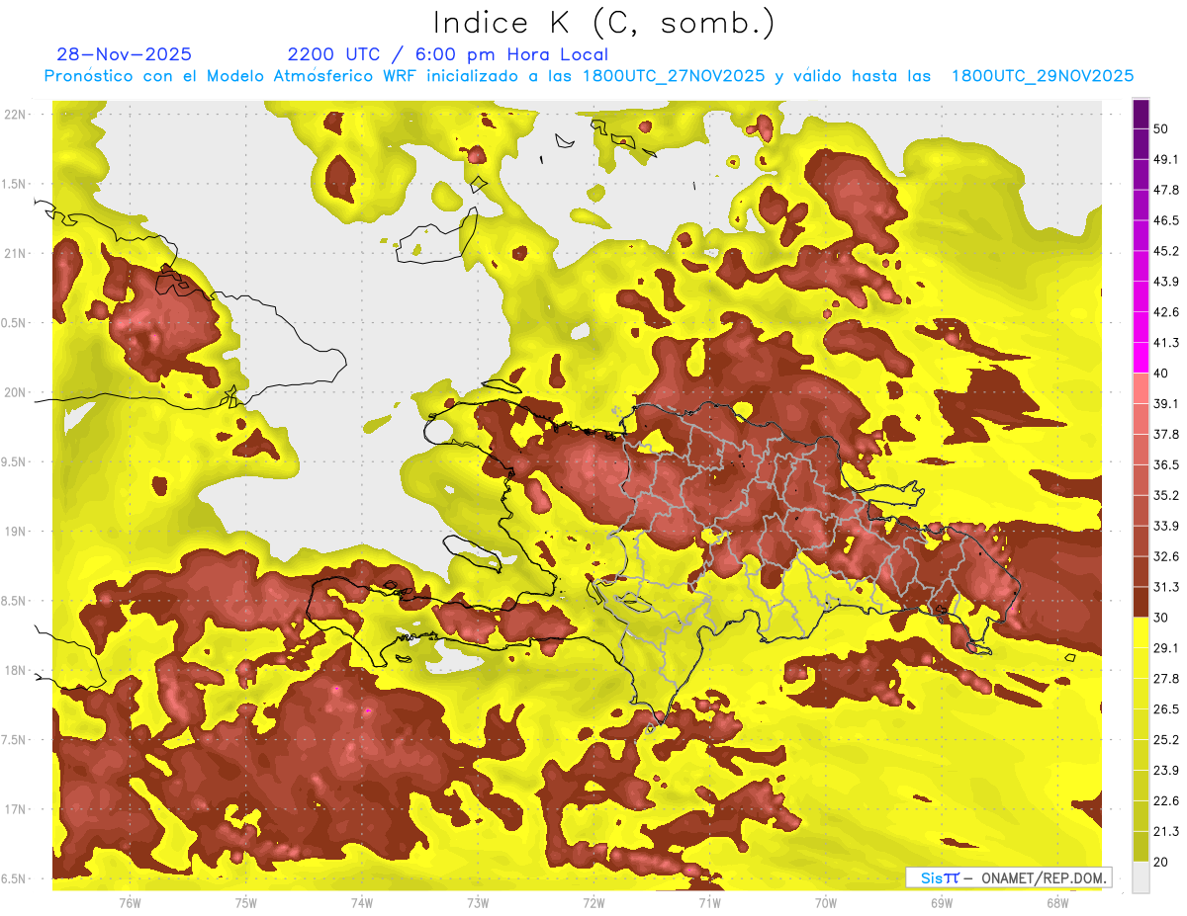Click the "25.2" value on the color scale
The image size is (1187, 916).
[x=1166, y=739]
